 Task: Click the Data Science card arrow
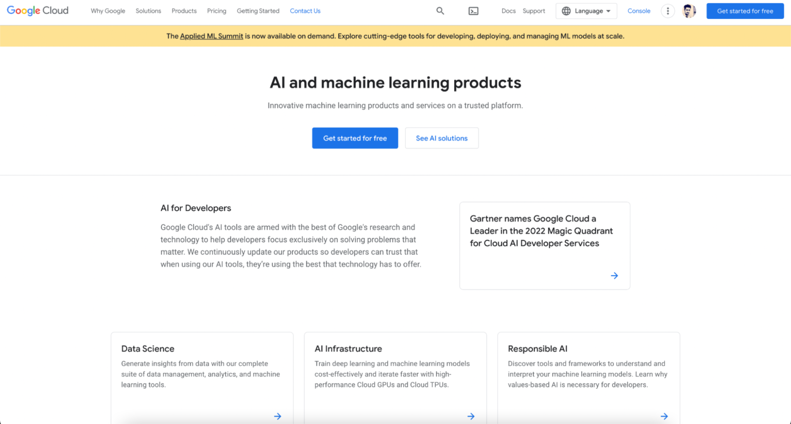coord(278,416)
